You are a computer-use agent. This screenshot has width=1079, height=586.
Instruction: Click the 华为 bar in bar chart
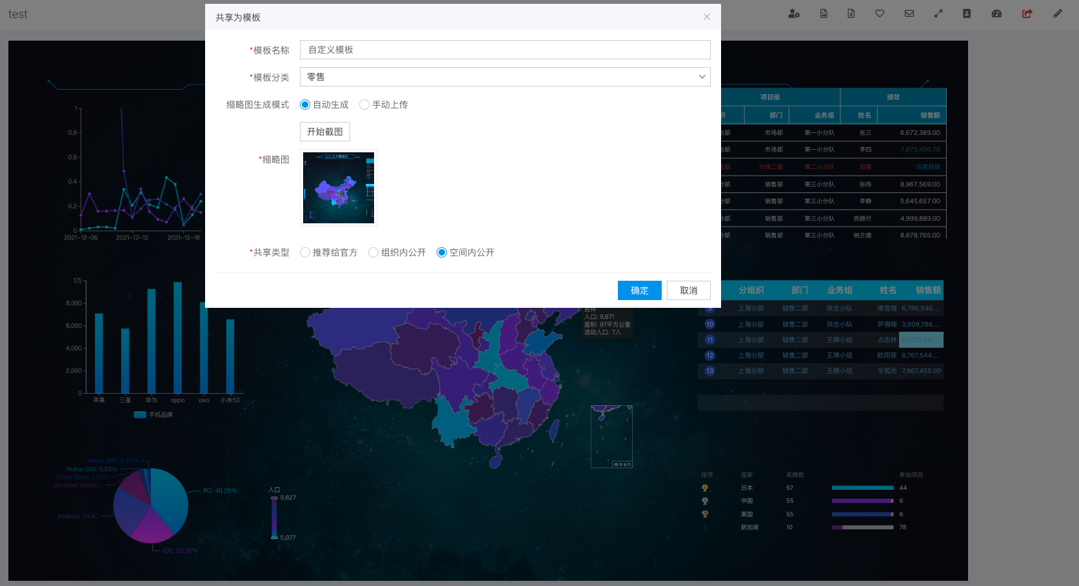point(152,340)
